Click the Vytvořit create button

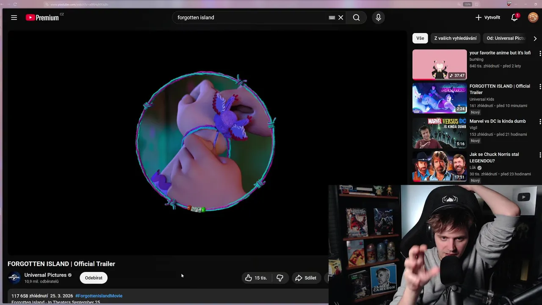[x=488, y=17]
